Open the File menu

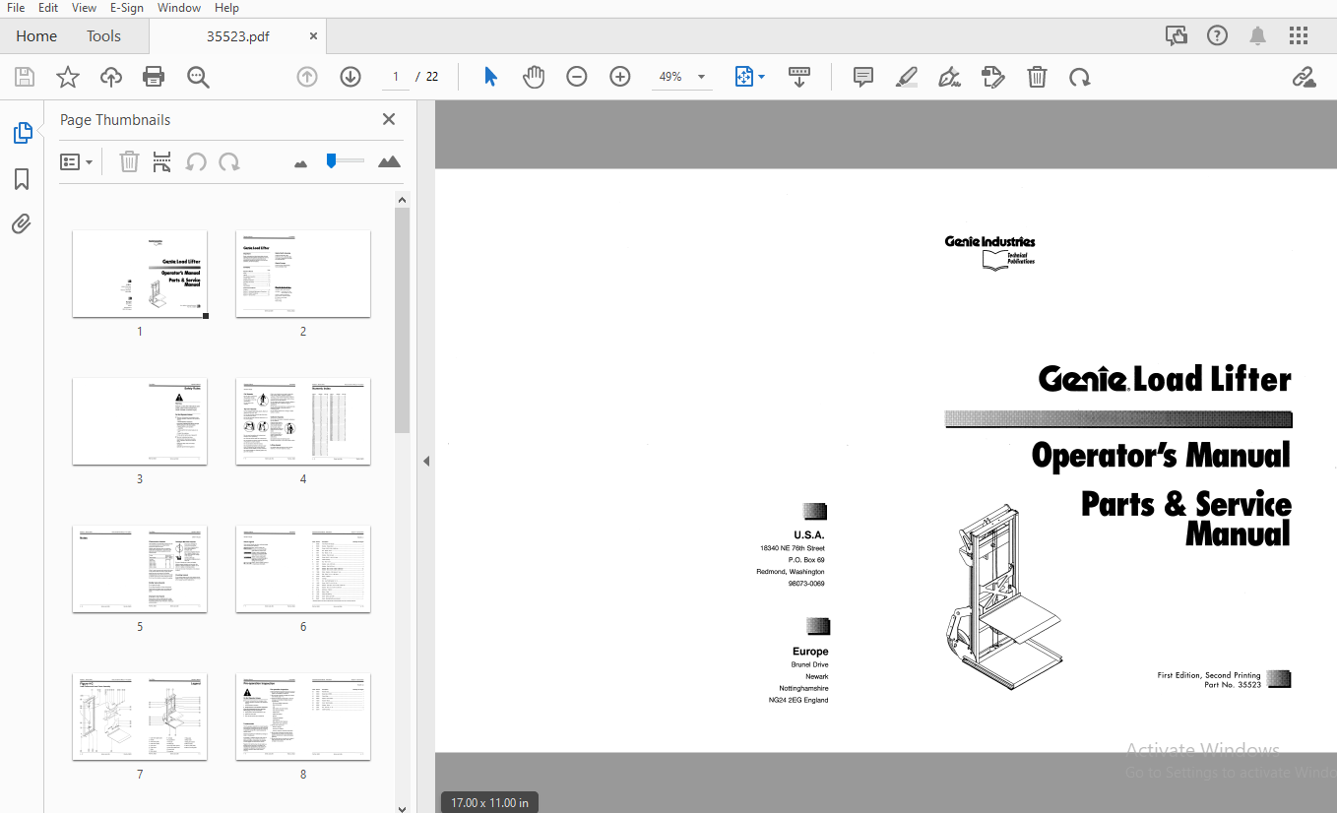tap(17, 8)
